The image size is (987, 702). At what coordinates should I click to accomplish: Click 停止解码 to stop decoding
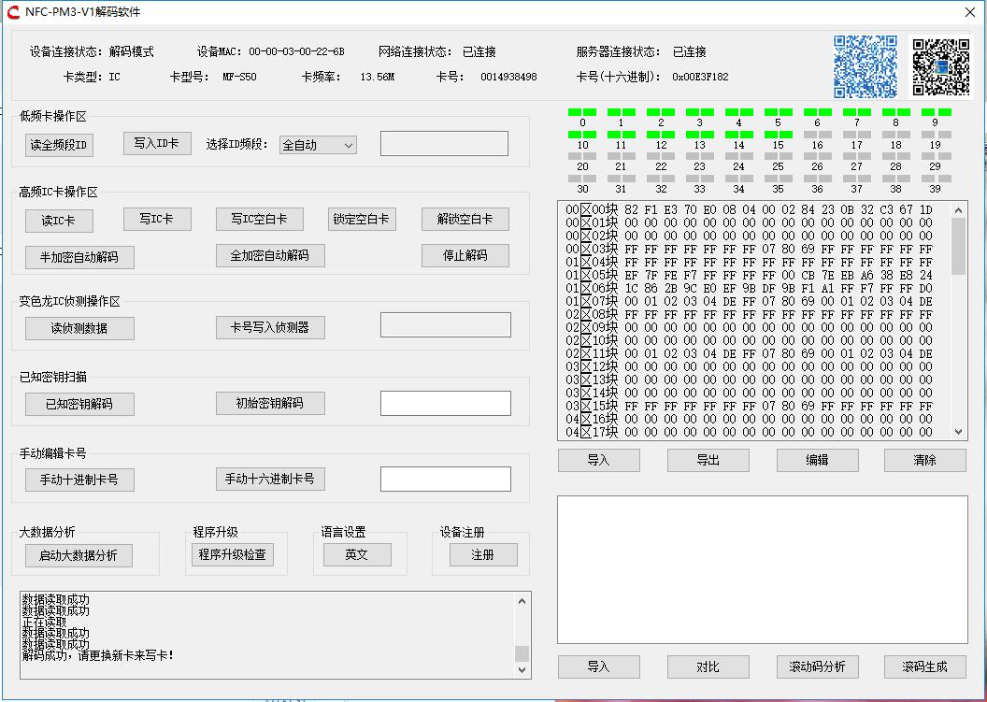465,255
